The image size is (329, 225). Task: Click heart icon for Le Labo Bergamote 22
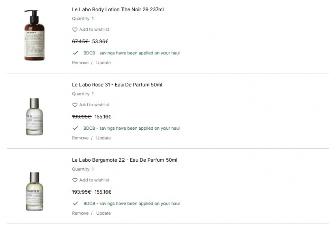pyautogui.click(x=75, y=180)
